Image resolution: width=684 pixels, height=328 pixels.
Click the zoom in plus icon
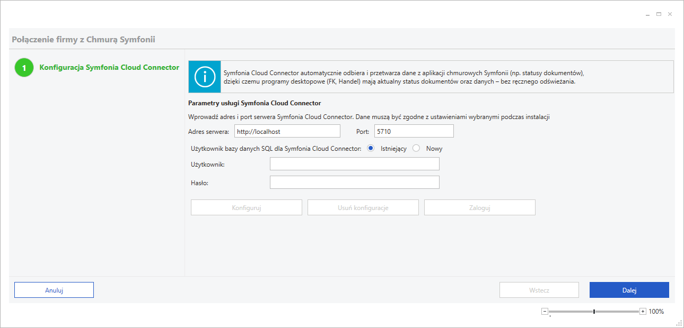[x=643, y=312]
